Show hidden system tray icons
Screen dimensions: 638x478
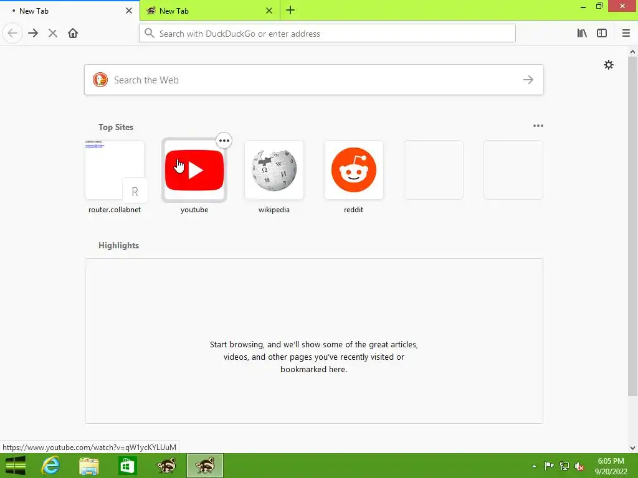coord(534,466)
